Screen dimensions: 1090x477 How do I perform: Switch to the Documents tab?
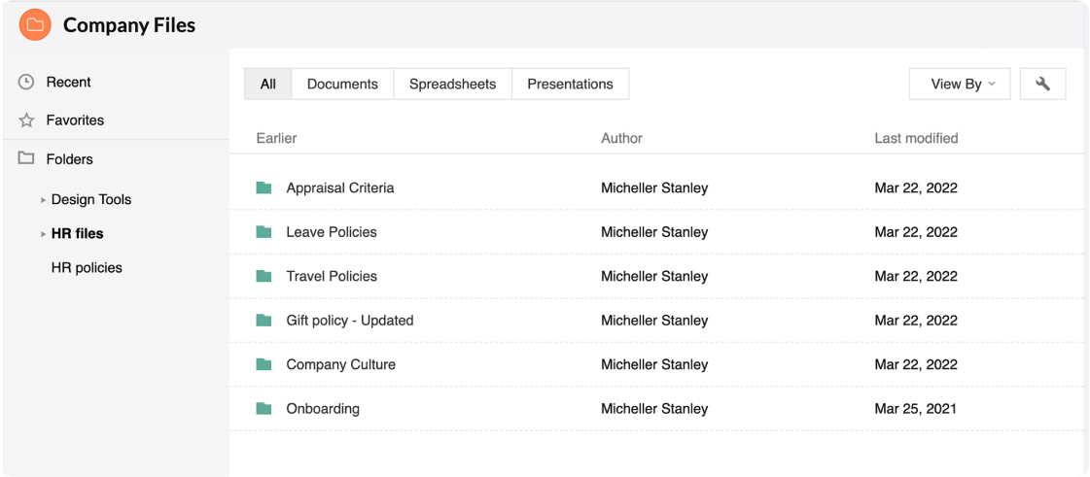[x=342, y=85]
